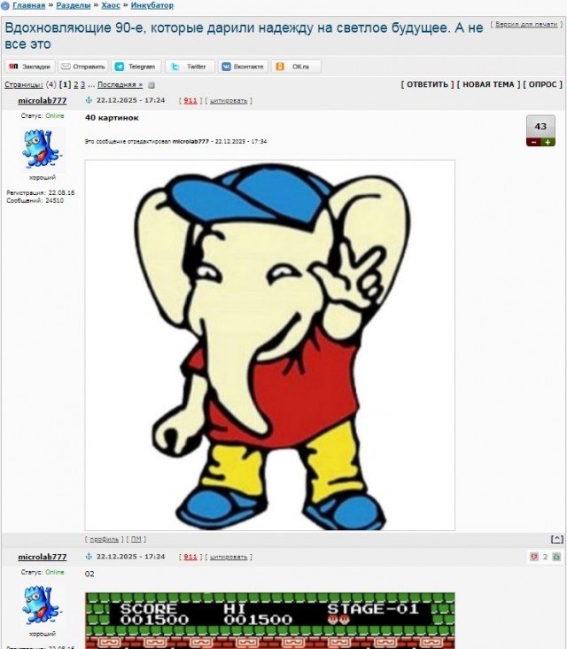Viewport: 567px width, 649px height.
Task: Click the '40 картинок' post text
Action: pyautogui.click(x=112, y=118)
